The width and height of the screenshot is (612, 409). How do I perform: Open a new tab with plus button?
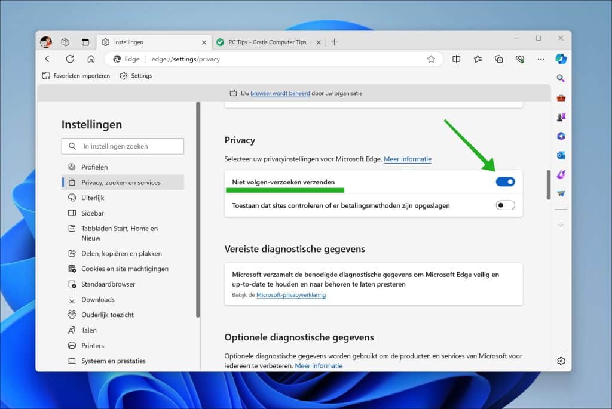[335, 42]
